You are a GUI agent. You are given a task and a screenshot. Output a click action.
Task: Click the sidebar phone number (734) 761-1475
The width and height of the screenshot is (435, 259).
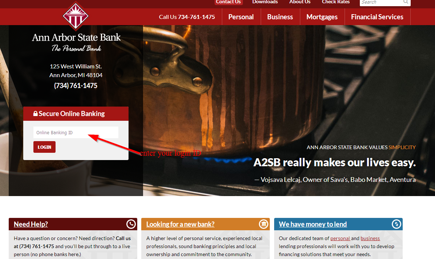(76, 85)
